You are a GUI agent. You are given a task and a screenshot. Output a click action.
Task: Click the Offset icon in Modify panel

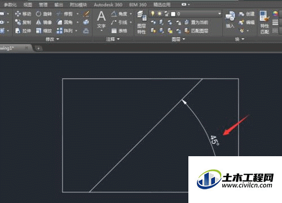pyautogui.click(x=86, y=30)
